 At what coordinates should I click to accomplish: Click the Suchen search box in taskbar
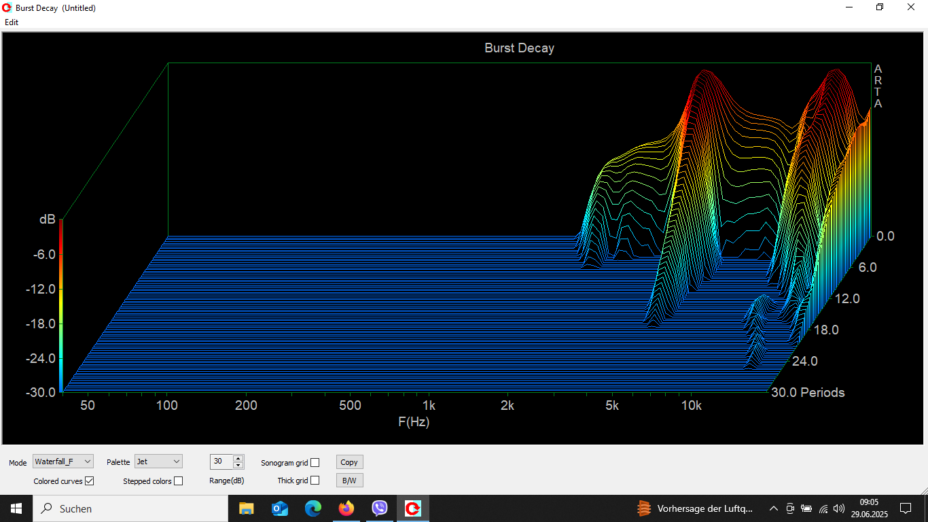click(130, 508)
